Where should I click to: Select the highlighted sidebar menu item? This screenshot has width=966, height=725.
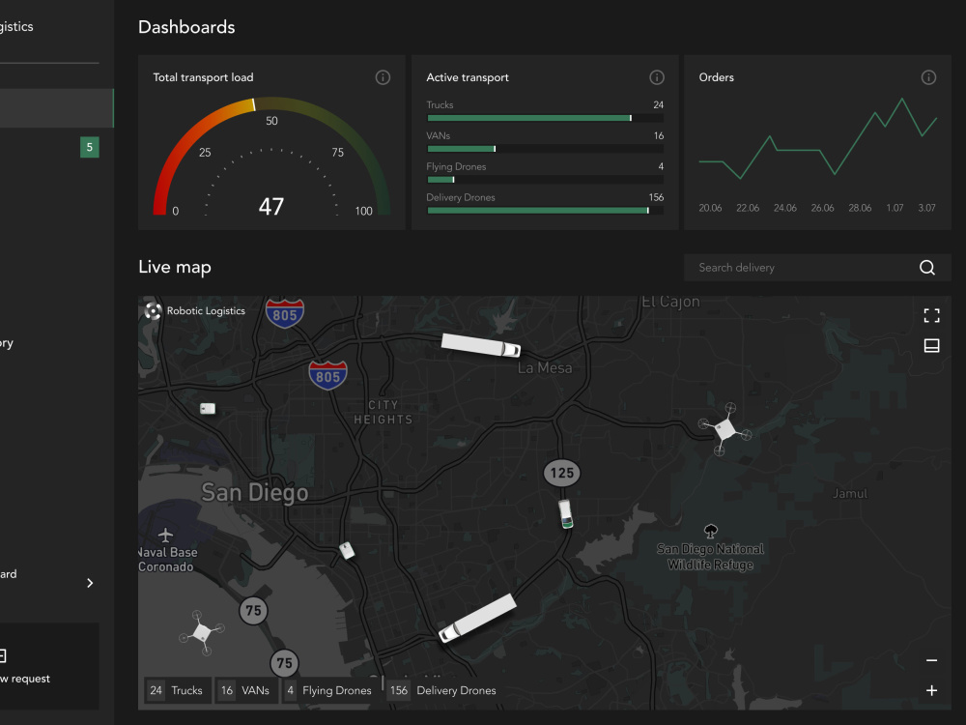pyautogui.click(x=57, y=108)
